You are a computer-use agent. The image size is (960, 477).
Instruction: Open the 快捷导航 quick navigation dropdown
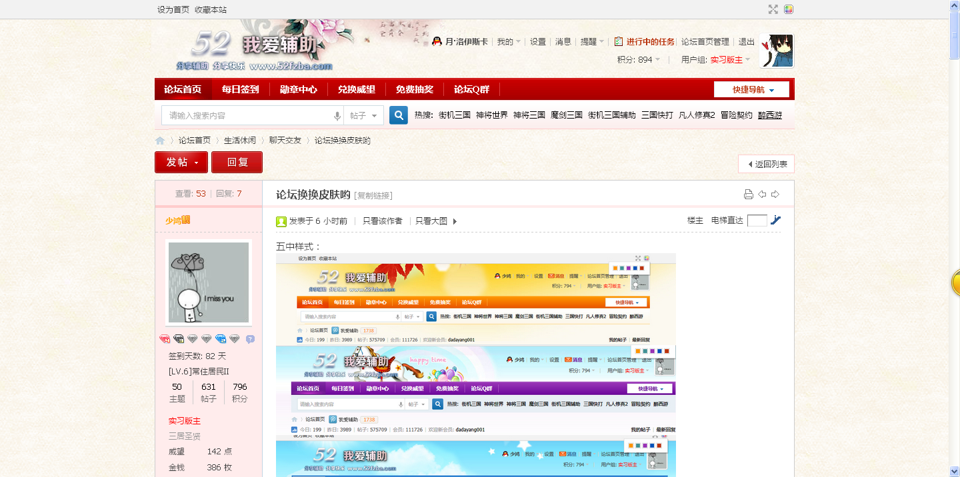[751, 89]
